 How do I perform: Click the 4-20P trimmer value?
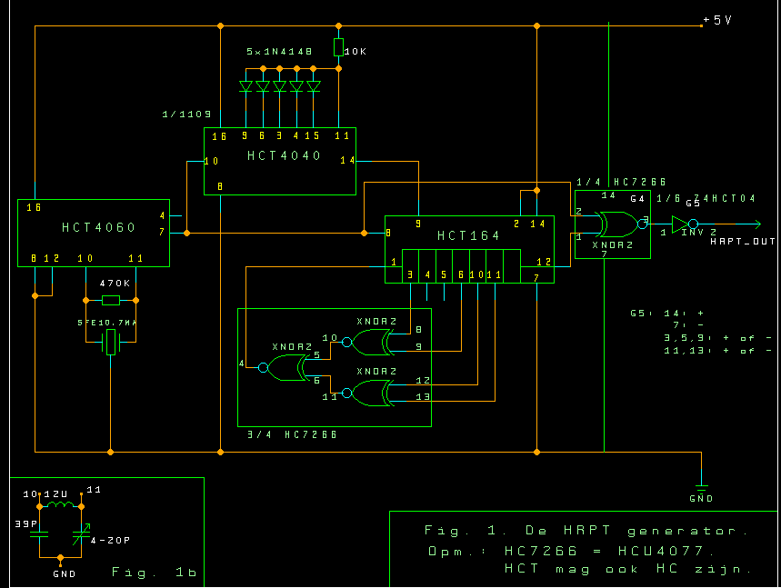click(x=111, y=540)
